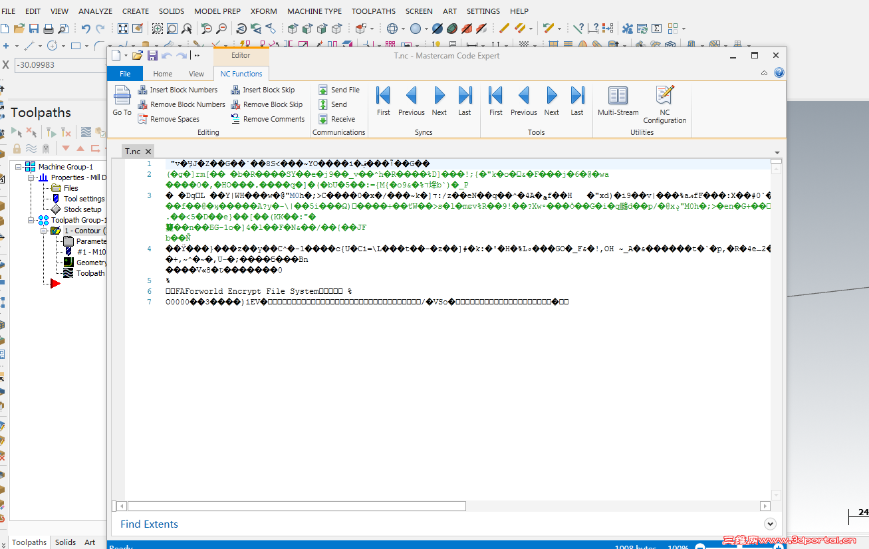The image size is (869, 549).
Task: Click the red insert arrow in tree
Action: point(55,284)
